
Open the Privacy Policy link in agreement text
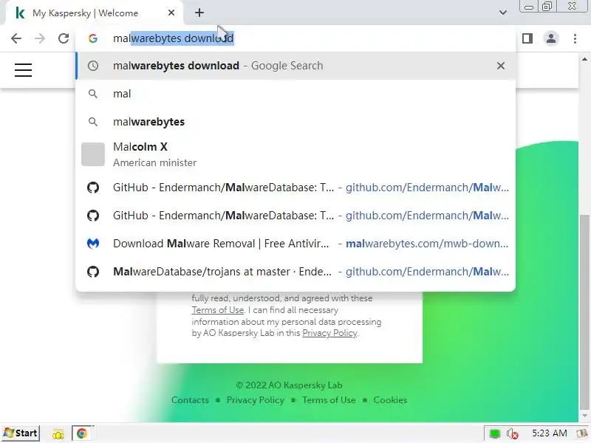(329, 333)
